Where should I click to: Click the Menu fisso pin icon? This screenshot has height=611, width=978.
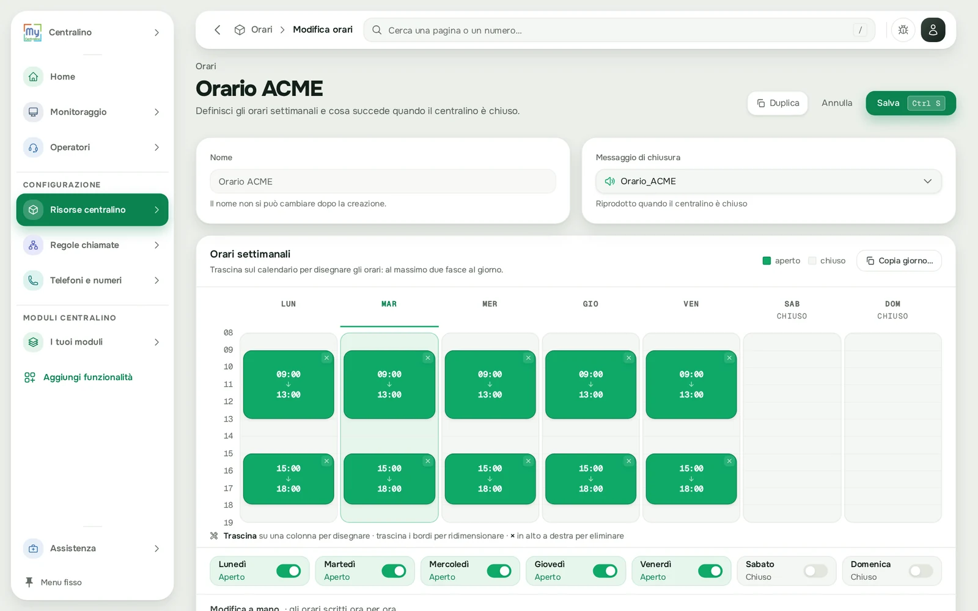point(29,582)
